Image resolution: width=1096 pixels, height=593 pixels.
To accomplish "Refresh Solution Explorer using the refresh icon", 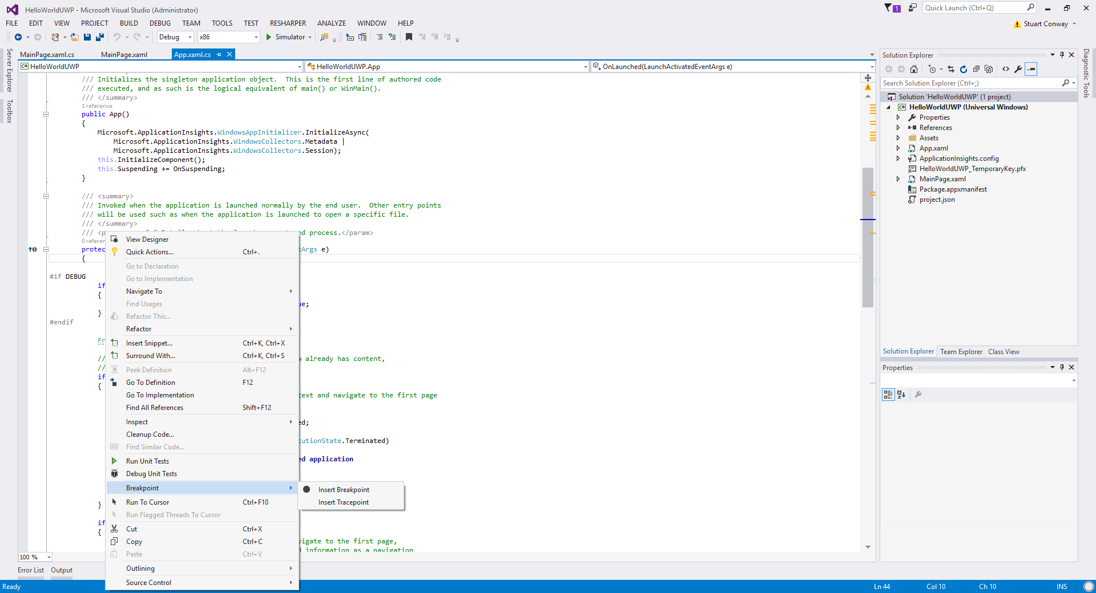I will coord(964,69).
